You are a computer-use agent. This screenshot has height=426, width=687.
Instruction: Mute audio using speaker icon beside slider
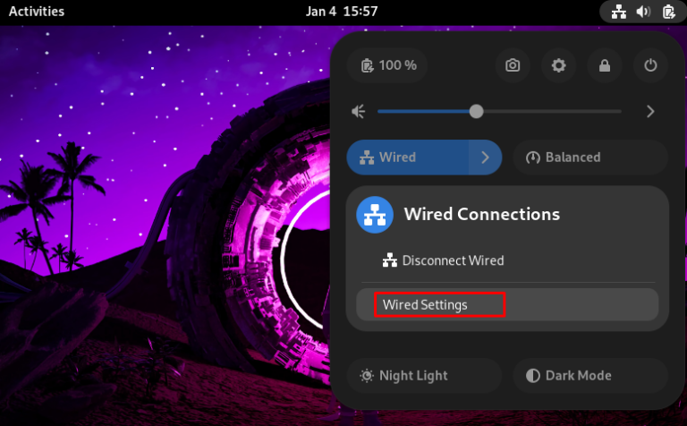coord(359,112)
